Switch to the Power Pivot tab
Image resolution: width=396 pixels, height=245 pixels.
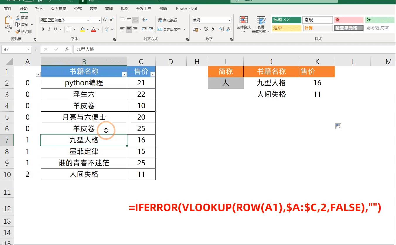187,8
